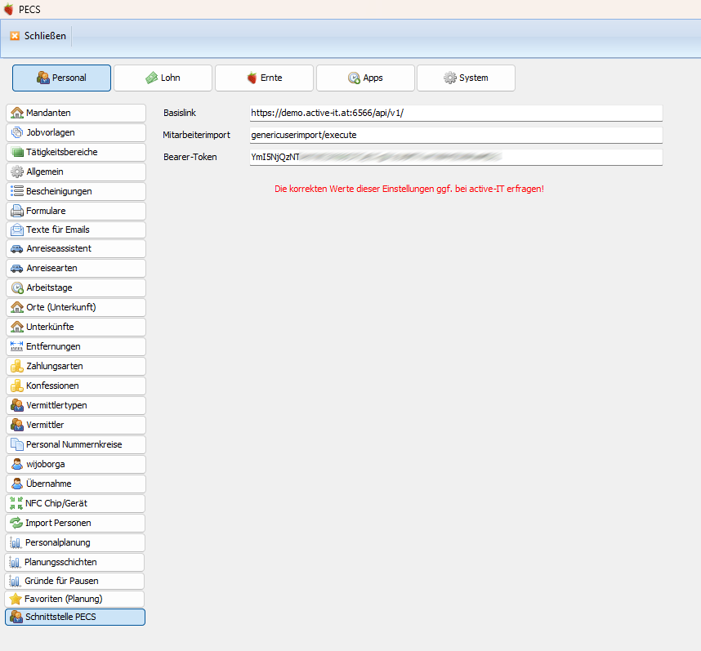
Task: Click the Arbeitstage clock icon
Action: [16, 288]
